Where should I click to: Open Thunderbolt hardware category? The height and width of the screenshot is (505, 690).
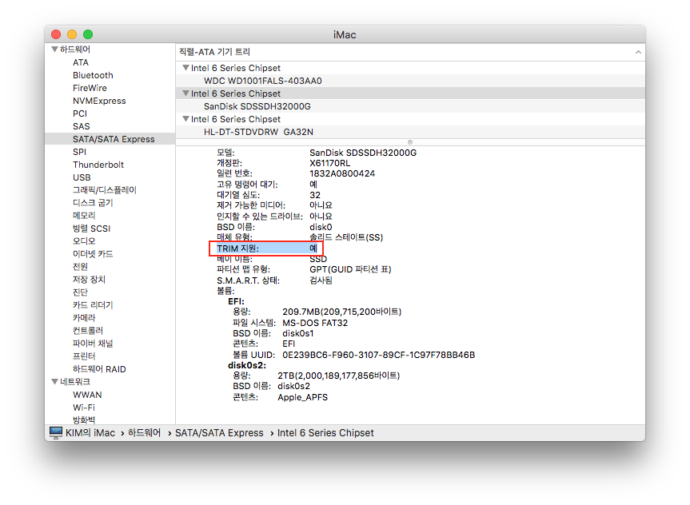click(98, 165)
